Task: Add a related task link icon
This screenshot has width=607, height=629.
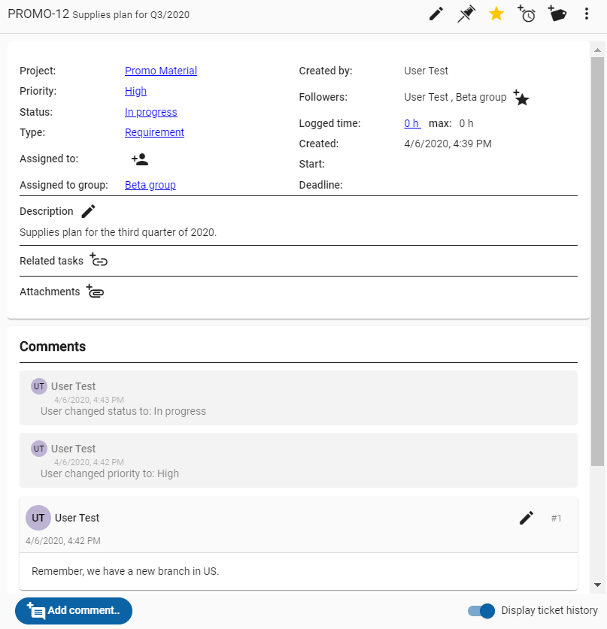Action: 99,260
